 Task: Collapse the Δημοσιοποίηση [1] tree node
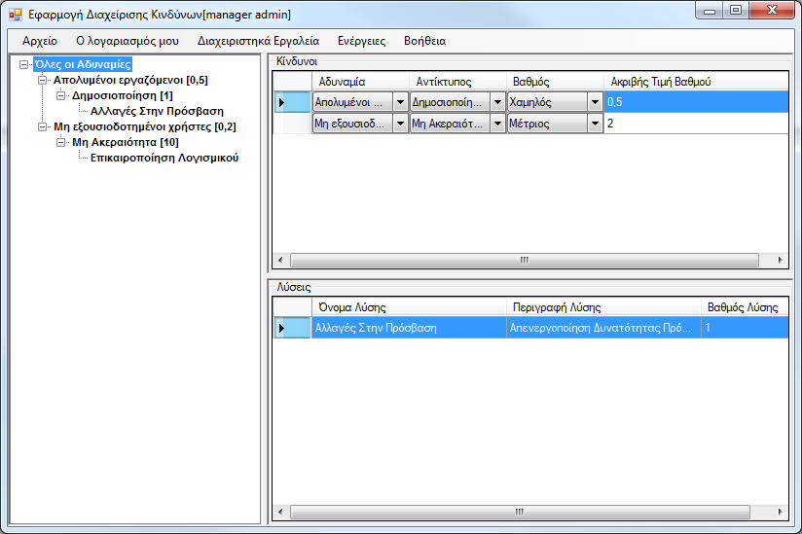pyautogui.click(x=61, y=95)
